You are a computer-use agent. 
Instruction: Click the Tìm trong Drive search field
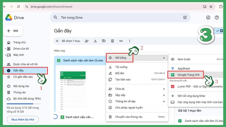click(120, 18)
